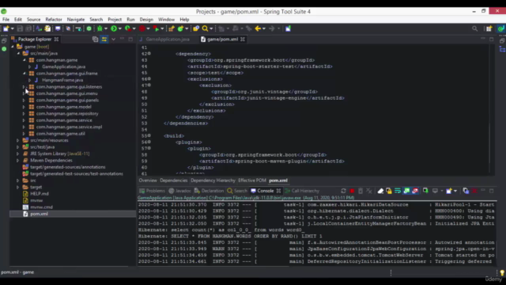This screenshot has width=506, height=285.
Task: Open the Run button dropdown arrow
Action: click(x=120, y=28)
